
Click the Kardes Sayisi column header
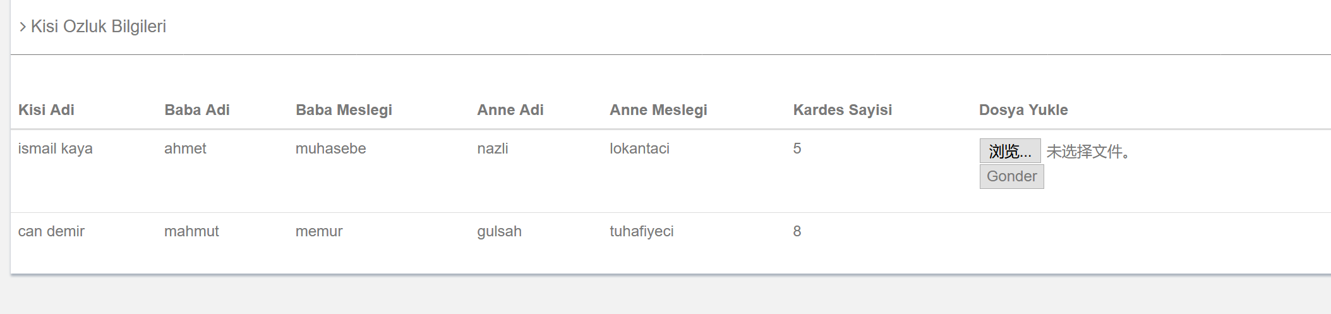click(x=843, y=110)
